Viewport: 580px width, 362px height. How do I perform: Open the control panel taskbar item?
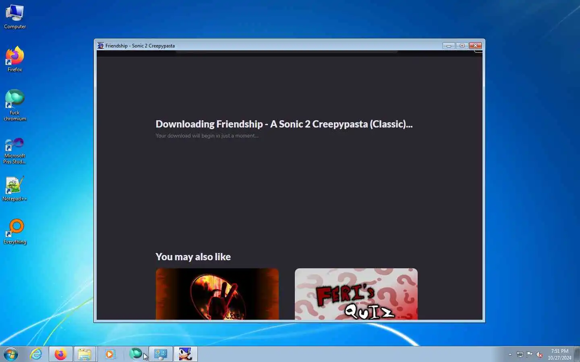pos(161,354)
